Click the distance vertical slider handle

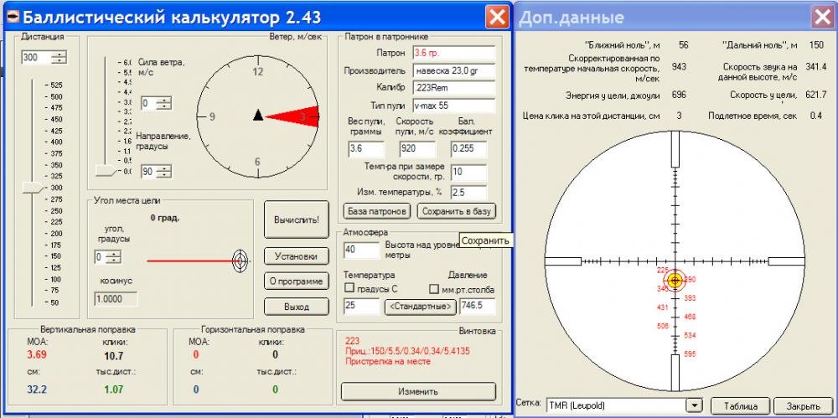click(x=33, y=188)
